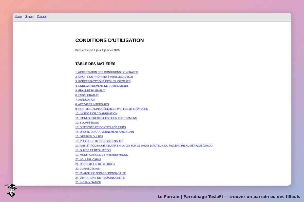Jump to 21. Résolution des litiges
The width and height of the screenshot is (304, 202).
[95, 164]
